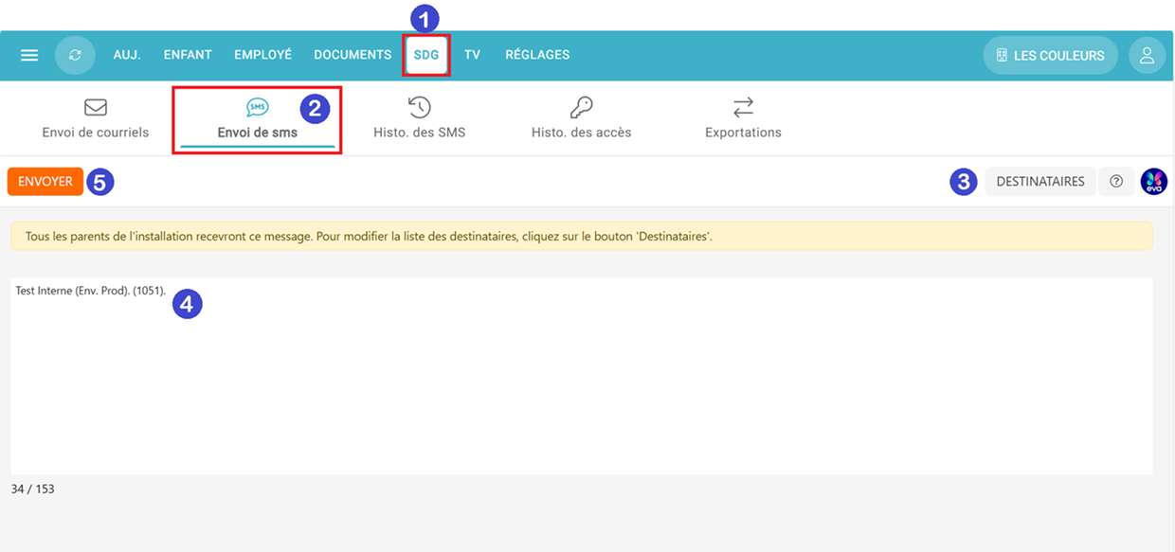The height and width of the screenshot is (552, 1175).
Task: Open the DOCUMENTS menu
Action: (x=352, y=55)
